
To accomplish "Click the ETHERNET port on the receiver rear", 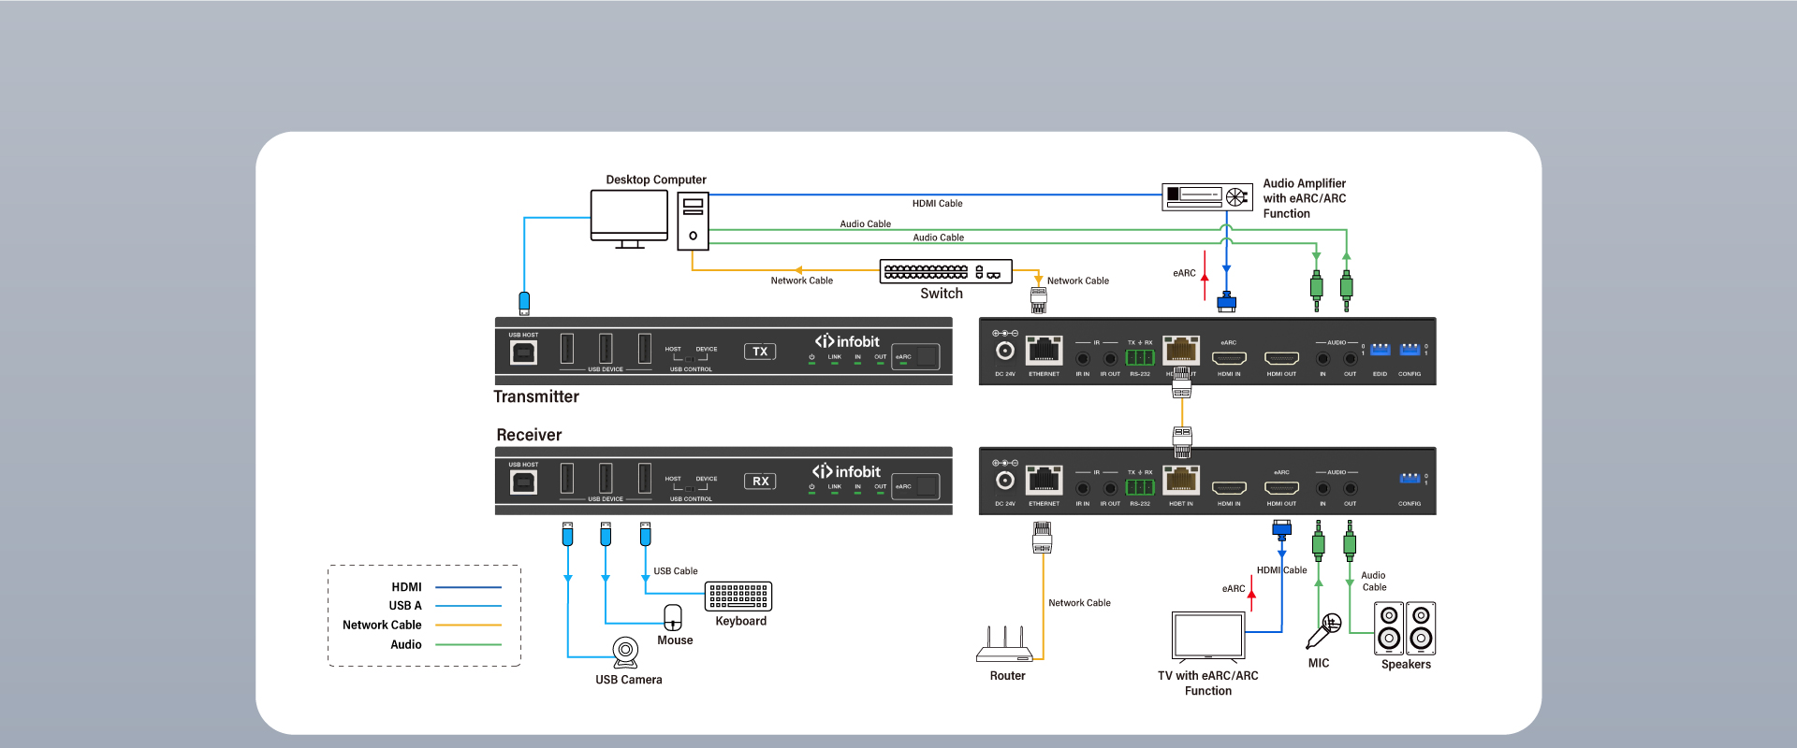I will click(x=1044, y=481).
